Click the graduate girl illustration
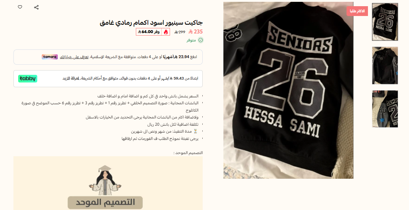The image size is (409, 210). (x=105, y=180)
